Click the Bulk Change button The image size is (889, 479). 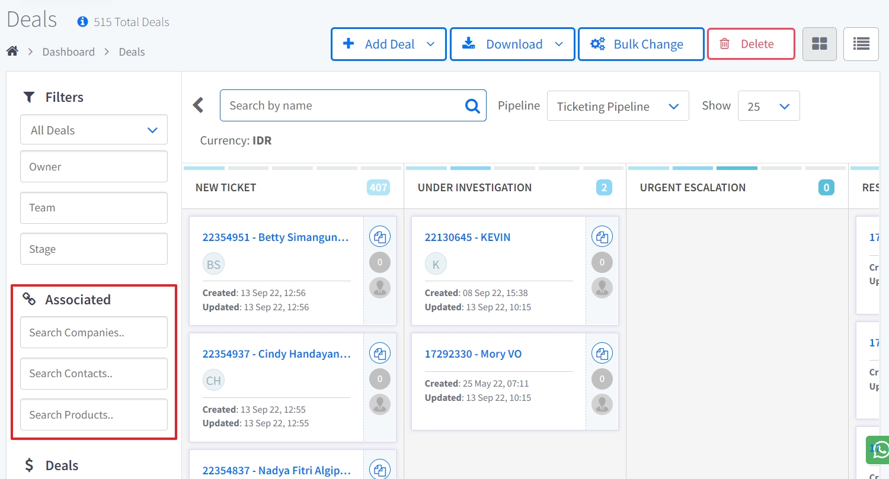click(x=641, y=44)
